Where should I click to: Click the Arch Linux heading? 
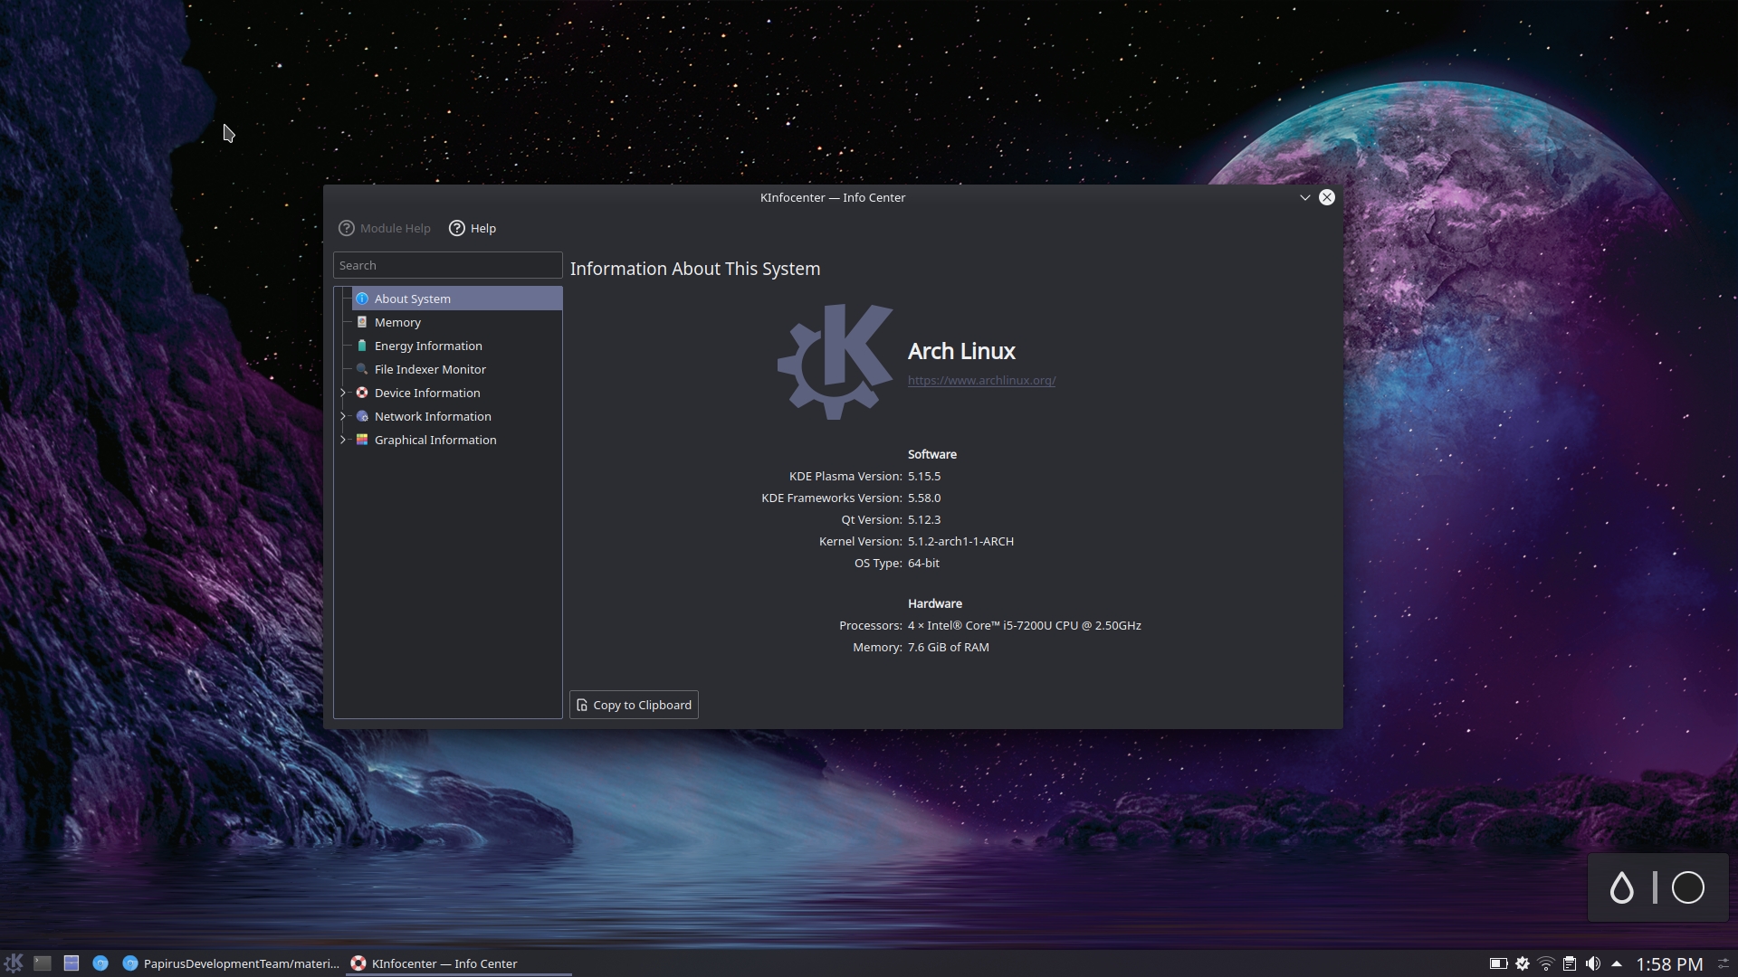961,351
